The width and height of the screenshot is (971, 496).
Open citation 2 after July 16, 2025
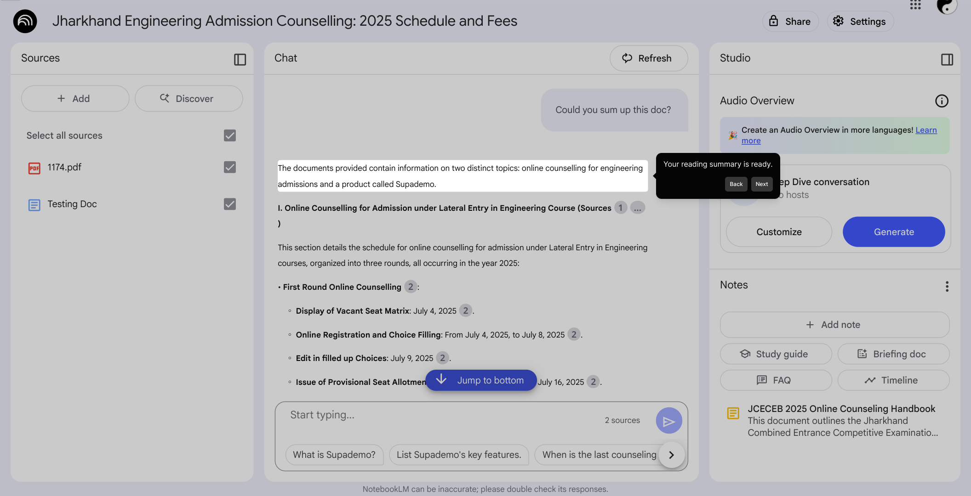pos(594,382)
